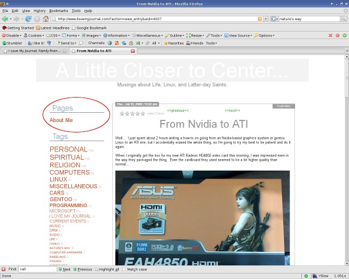Click into the Find text field

coord(38,269)
